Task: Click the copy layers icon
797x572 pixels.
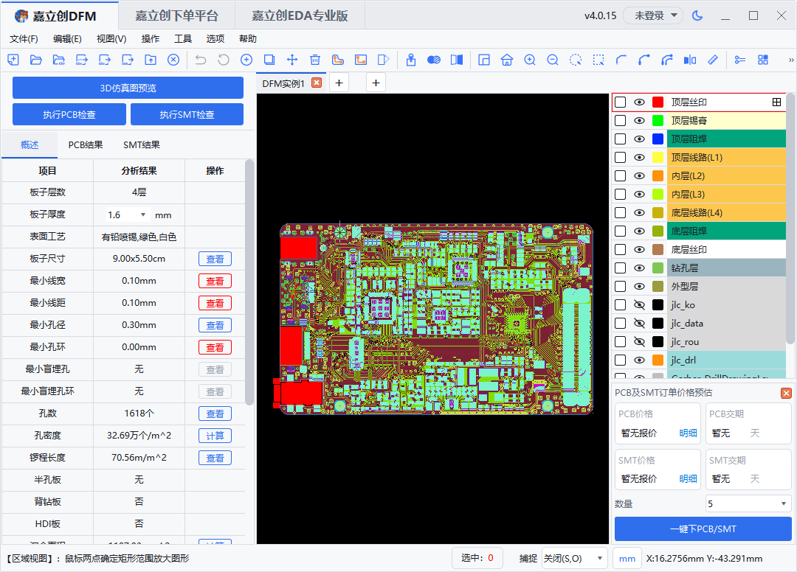Action: 269,60
